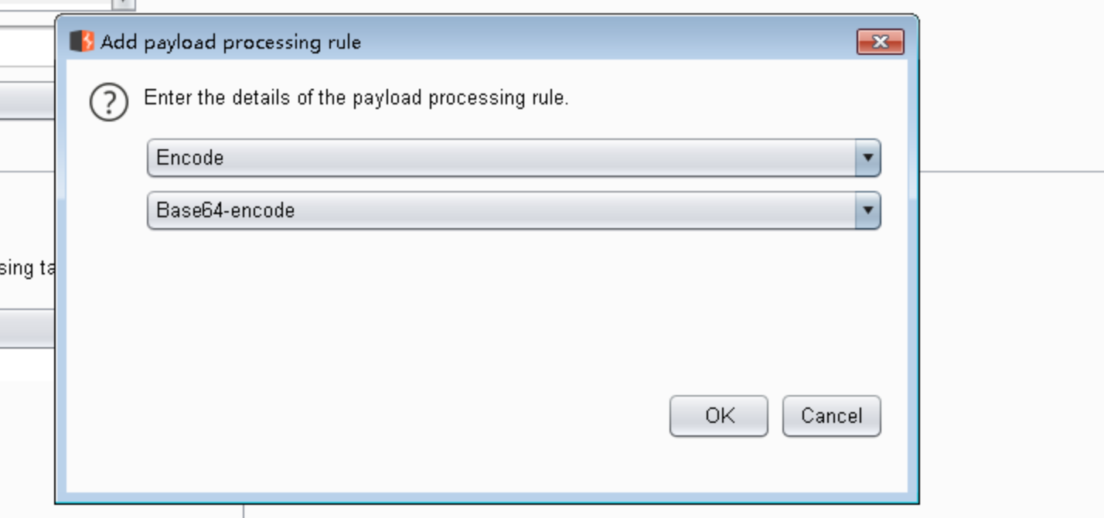
Task: Cancel the payload processing rule dialog
Action: click(831, 416)
